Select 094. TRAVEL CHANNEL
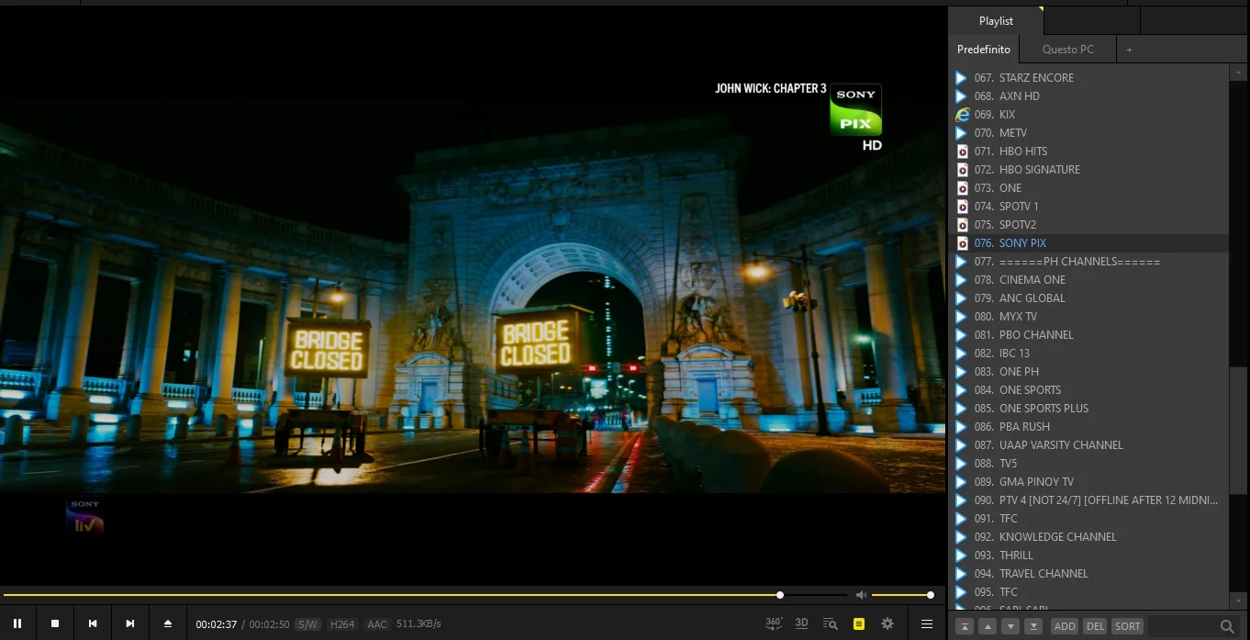 pyautogui.click(x=1088, y=574)
